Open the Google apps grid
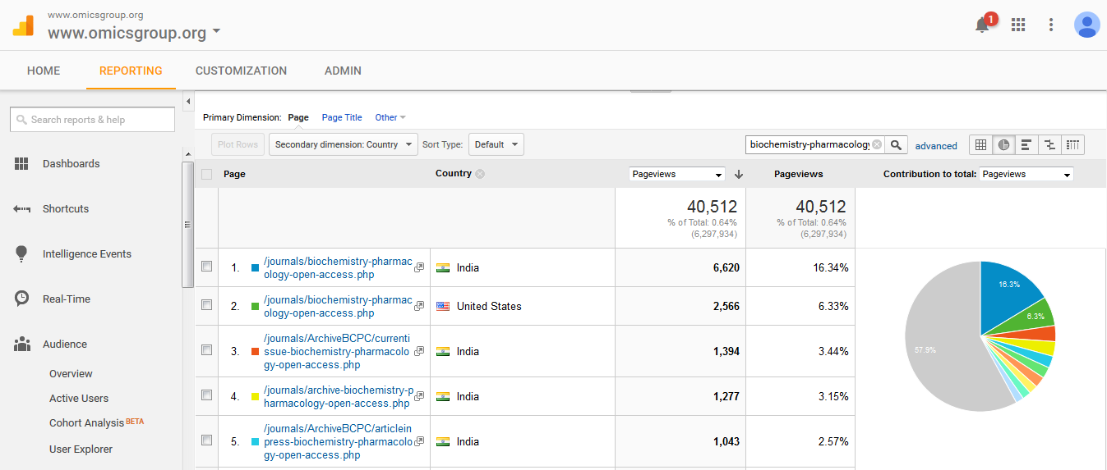 pyautogui.click(x=1018, y=25)
